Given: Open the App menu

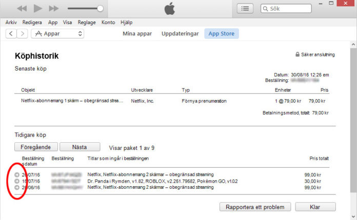Looking at the screenshot, I should (x=53, y=22).
